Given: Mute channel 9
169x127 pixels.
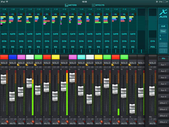Looking at the screenshot, I should click(x=73, y=123).
